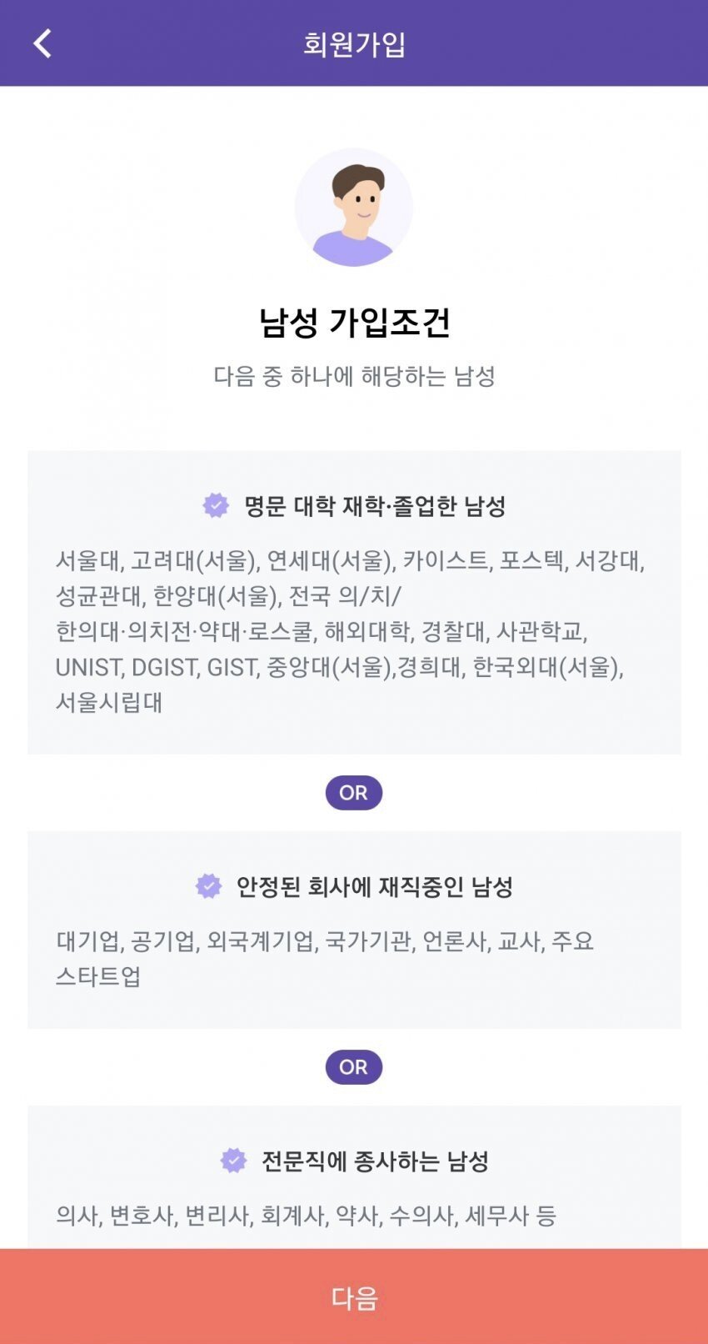Select the 명문 대학 재학·졸업한 남성 heading
The height and width of the screenshot is (1344, 708).
(x=375, y=506)
